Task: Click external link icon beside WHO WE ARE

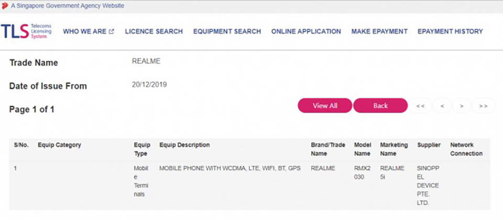Action: pos(111,31)
